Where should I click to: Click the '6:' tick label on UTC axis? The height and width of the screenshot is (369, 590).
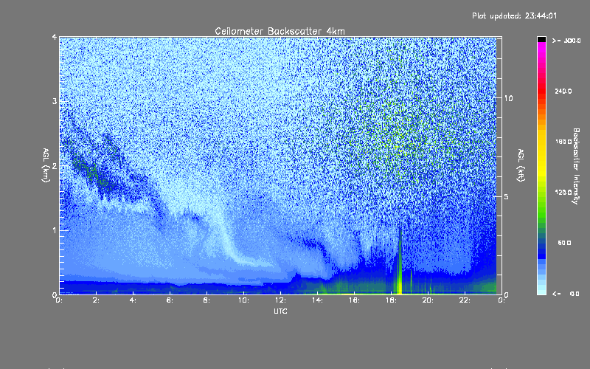point(170,300)
